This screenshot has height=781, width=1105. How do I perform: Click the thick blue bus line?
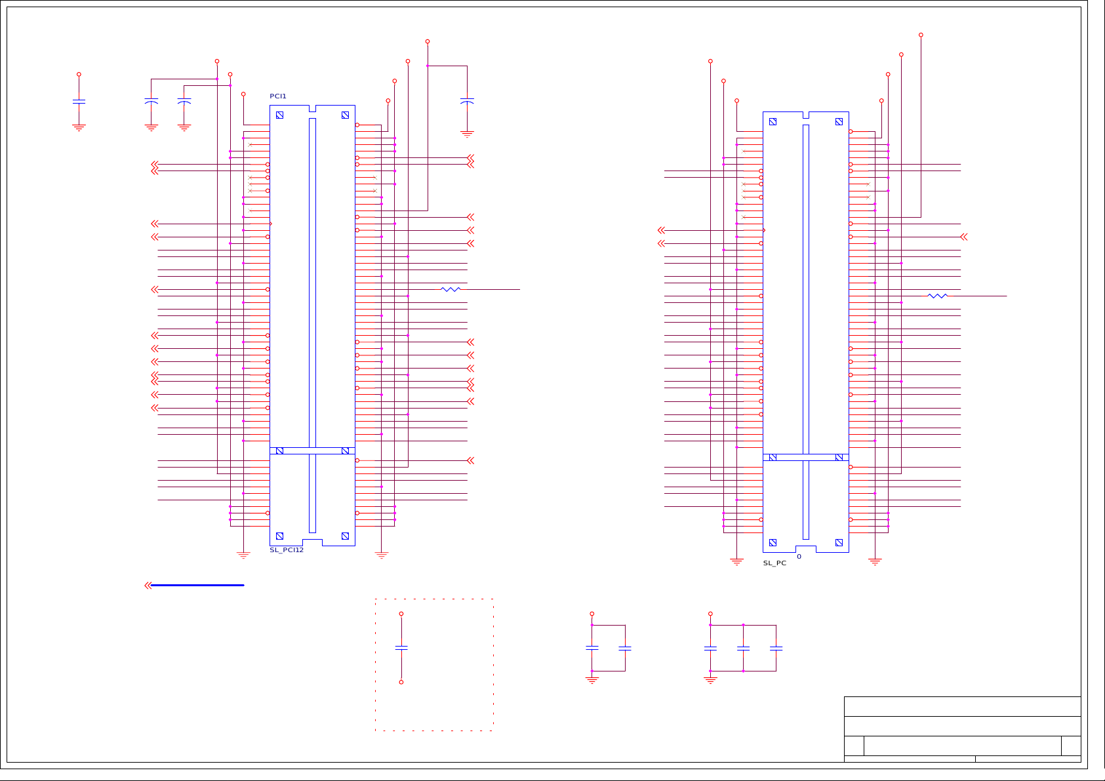(197, 585)
